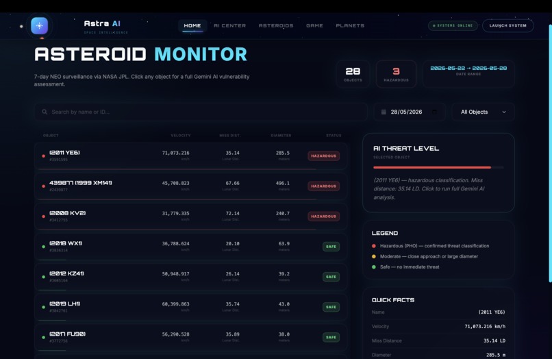Click Quick Facts velocity 71,073.216 km/h

485,327
